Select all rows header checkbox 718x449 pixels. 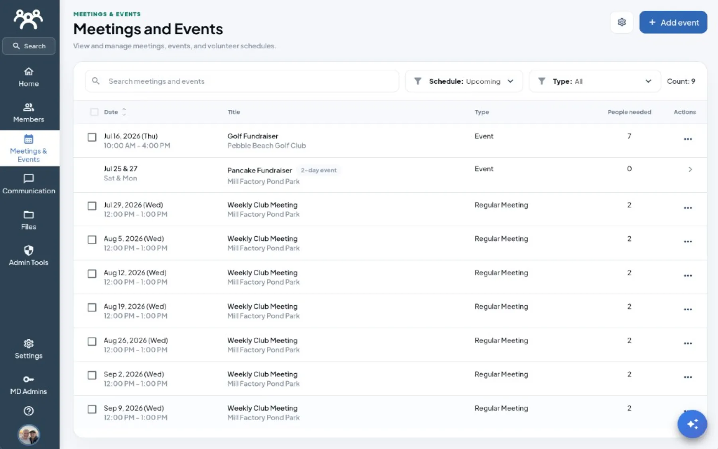click(x=94, y=112)
